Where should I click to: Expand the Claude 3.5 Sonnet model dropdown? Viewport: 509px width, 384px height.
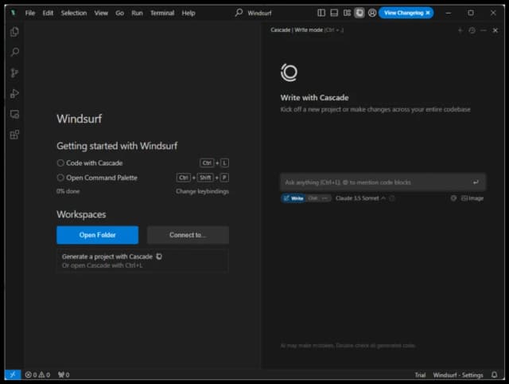(x=360, y=198)
